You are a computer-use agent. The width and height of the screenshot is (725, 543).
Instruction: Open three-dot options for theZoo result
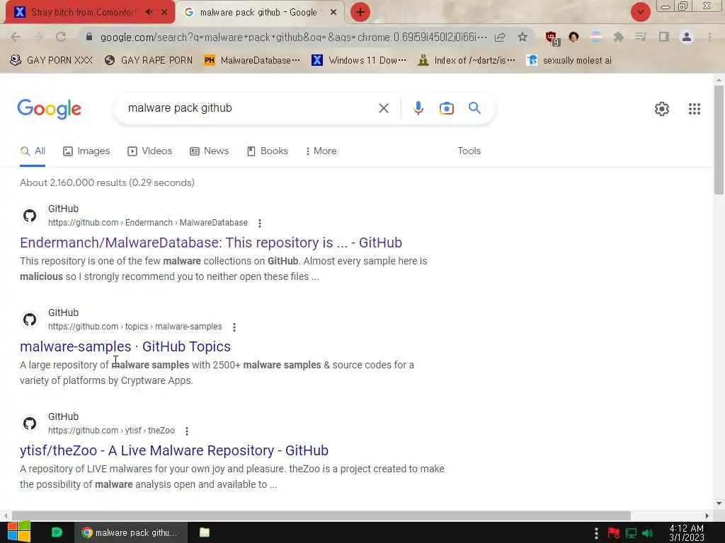click(187, 431)
